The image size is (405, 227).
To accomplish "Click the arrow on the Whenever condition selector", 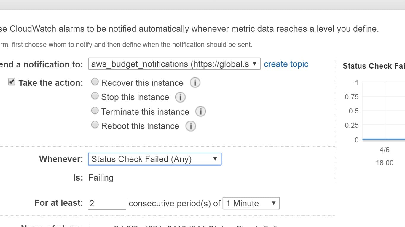I will coord(215,159).
